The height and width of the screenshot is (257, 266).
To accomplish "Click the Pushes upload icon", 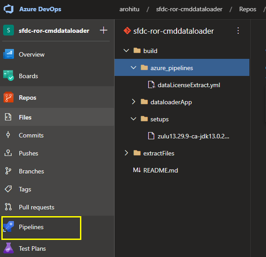I will pos(8,153).
